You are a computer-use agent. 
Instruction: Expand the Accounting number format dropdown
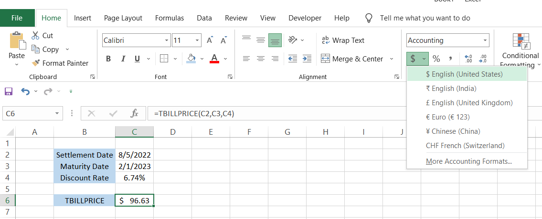485,40
